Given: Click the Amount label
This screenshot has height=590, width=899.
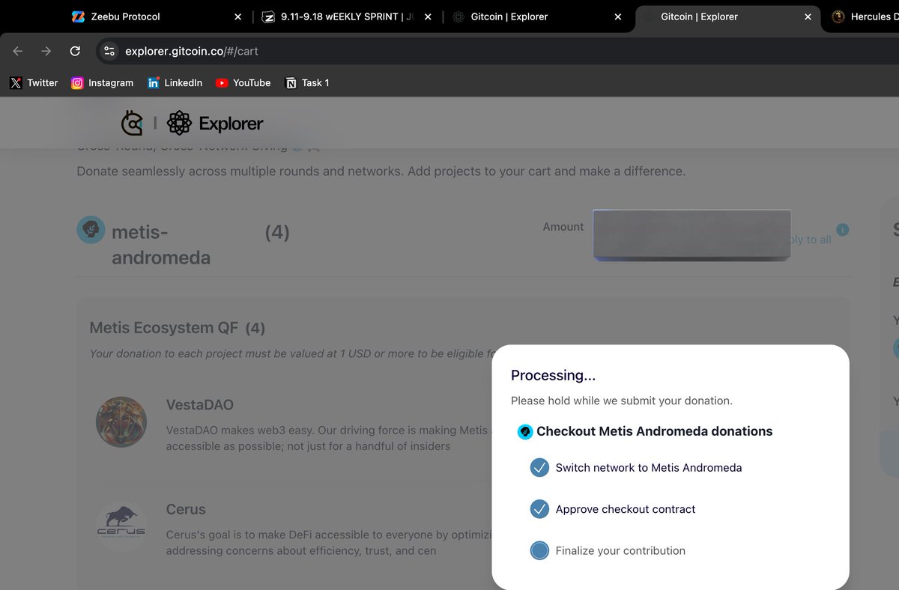Looking at the screenshot, I should [x=563, y=227].
